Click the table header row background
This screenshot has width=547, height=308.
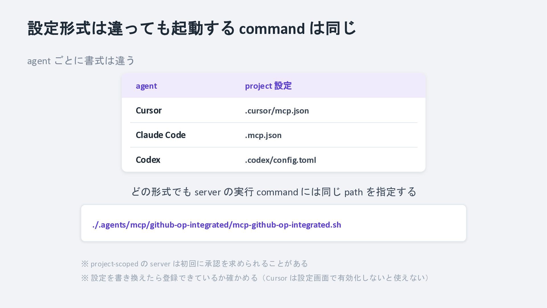[273, 86]
